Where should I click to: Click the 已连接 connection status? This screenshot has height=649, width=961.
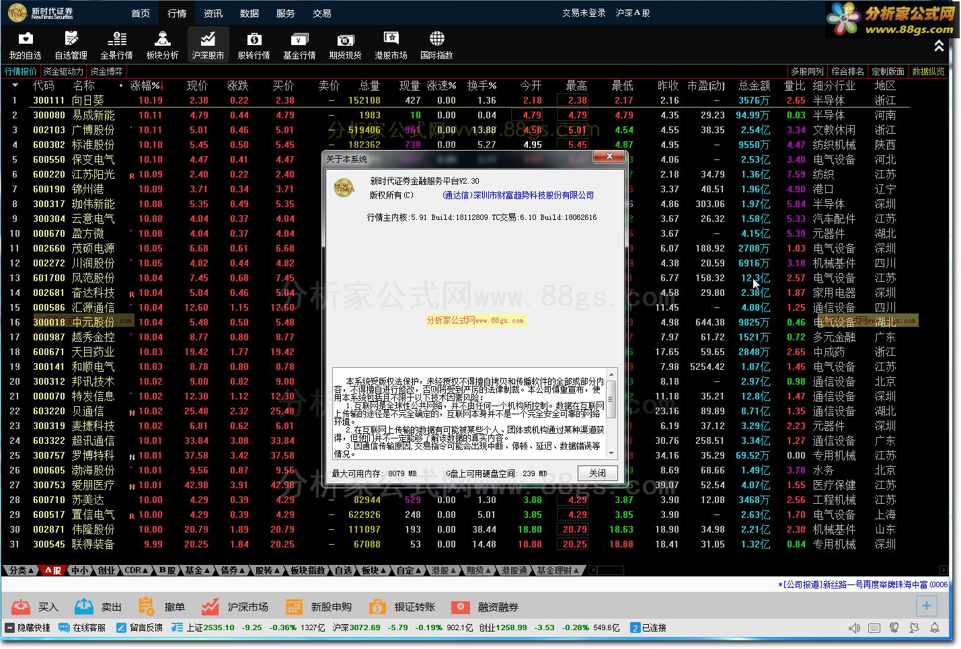pyautogui.click(x=648, y=627)
